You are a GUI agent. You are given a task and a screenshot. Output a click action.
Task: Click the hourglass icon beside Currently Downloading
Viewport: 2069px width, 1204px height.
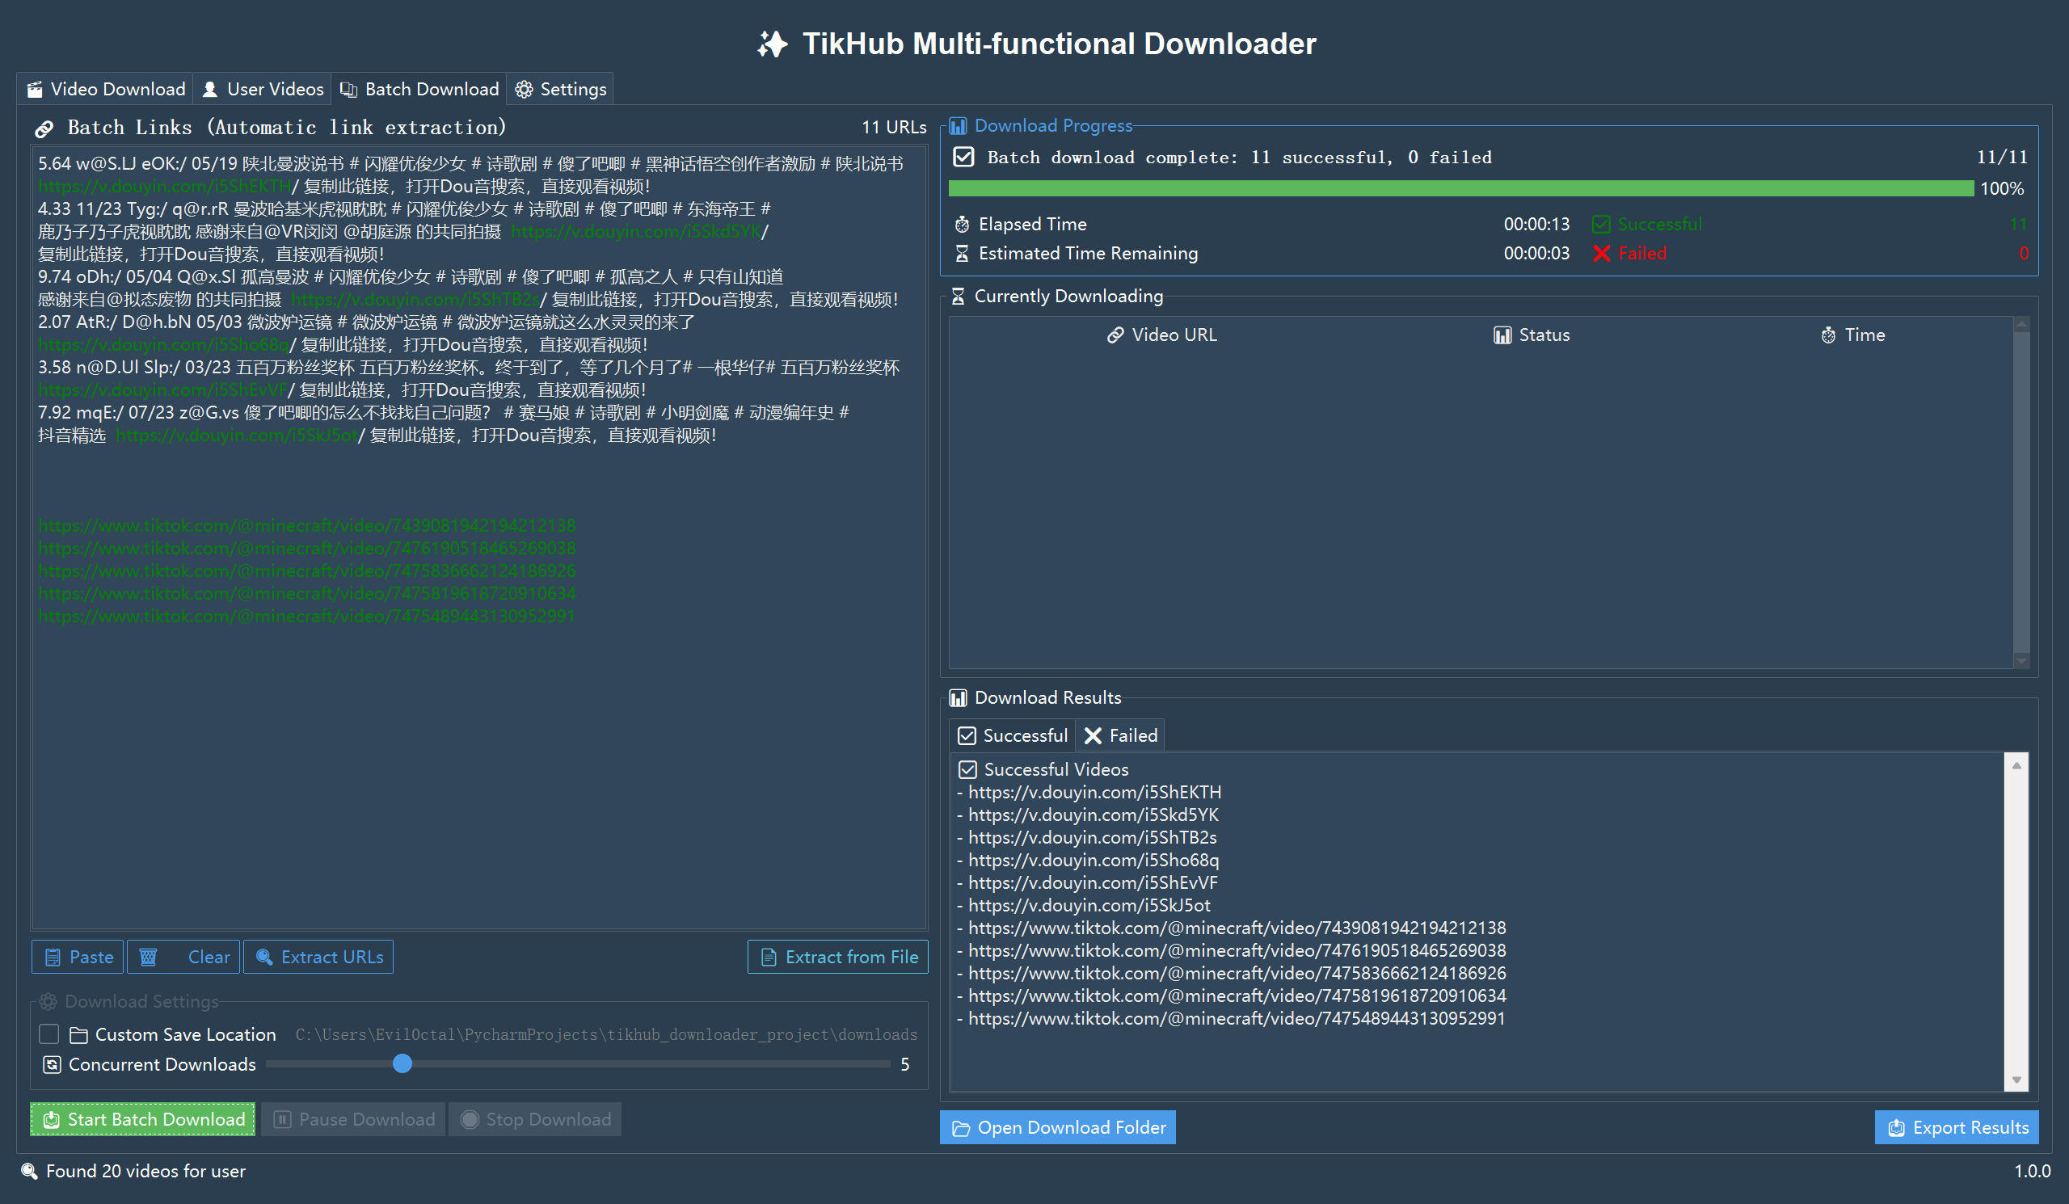pos(958,297)
